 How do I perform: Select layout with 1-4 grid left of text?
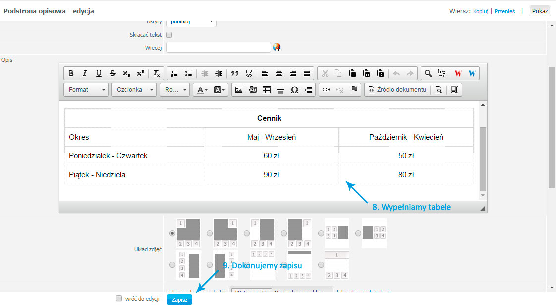click(x=321, y=233)
